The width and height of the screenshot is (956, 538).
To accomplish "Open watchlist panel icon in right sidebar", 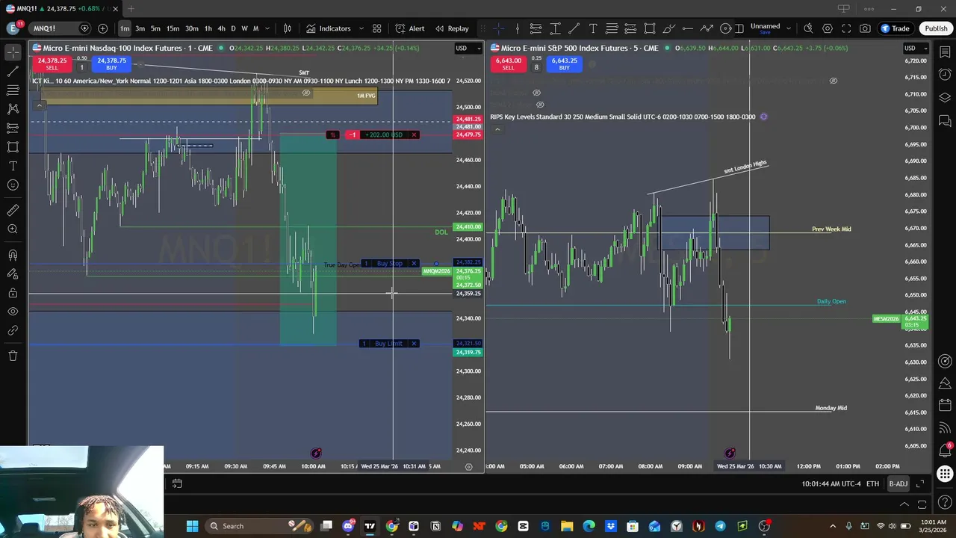I will [x=945, y=52].
